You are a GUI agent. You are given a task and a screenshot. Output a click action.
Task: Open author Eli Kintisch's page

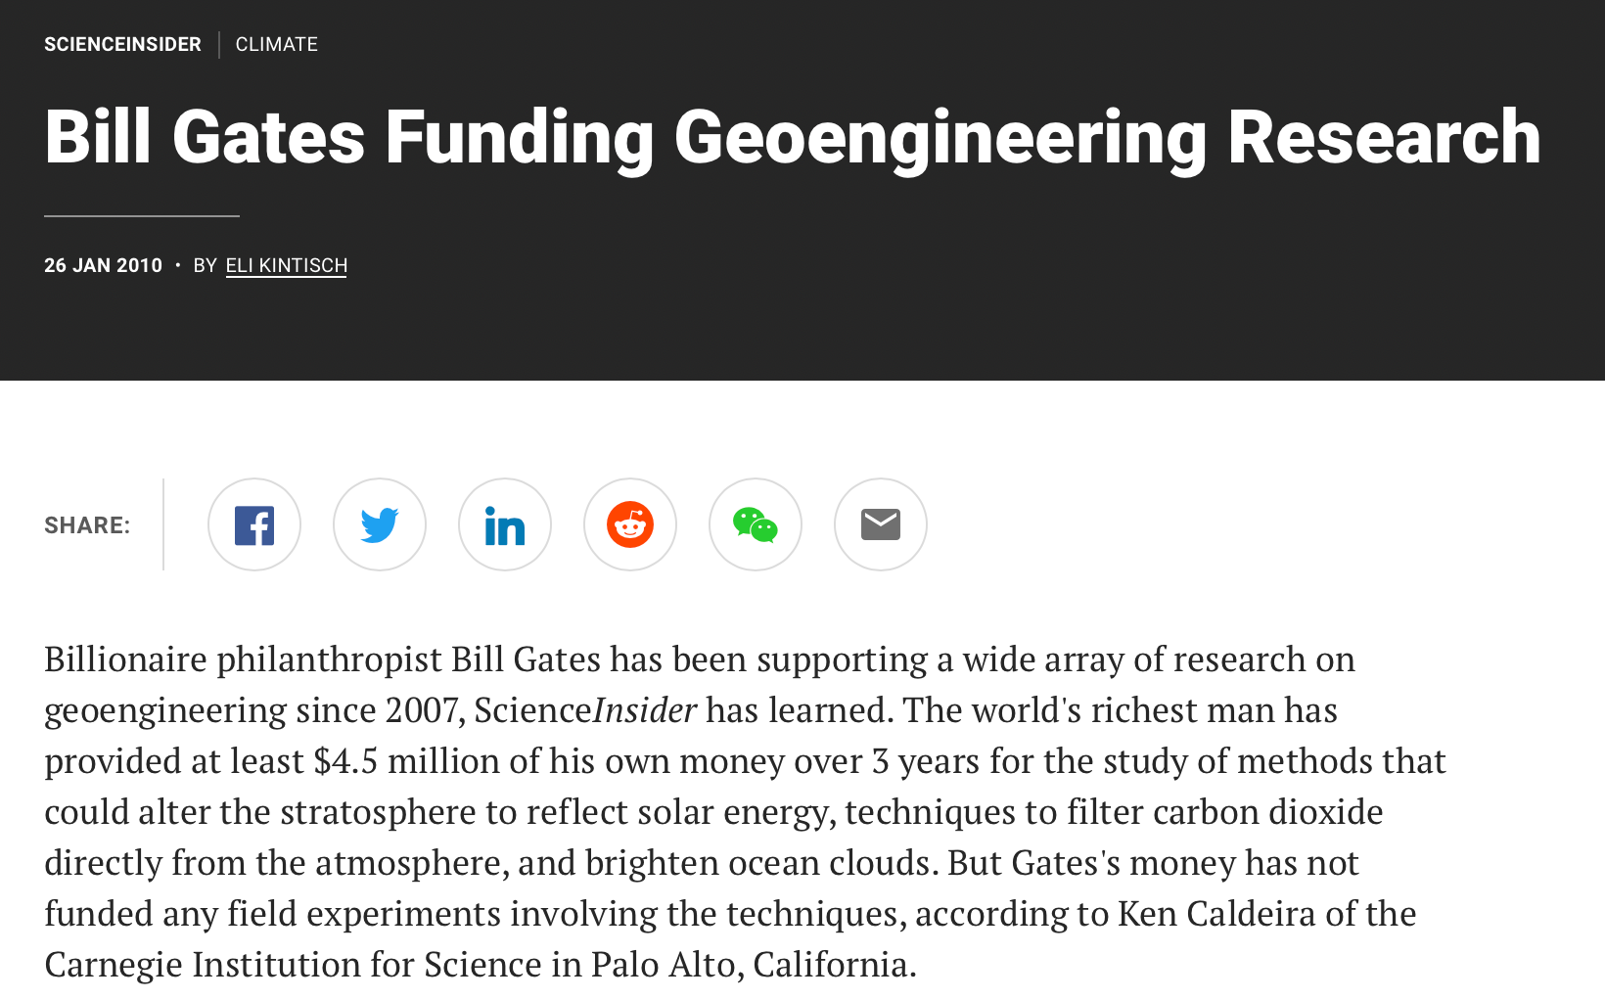point(287,266)
